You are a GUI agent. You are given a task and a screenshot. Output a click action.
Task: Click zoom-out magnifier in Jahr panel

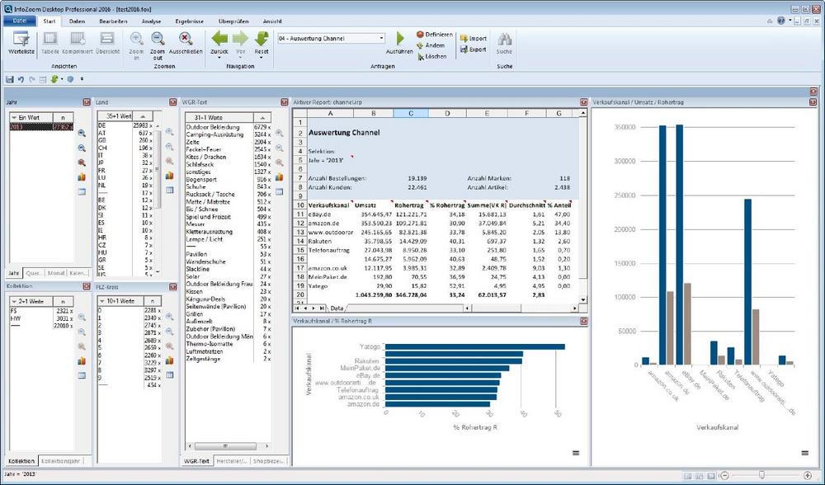click(x=82, y=148)
